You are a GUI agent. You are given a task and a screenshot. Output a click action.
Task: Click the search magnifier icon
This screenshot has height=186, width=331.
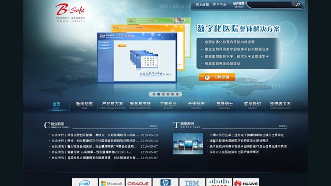tap(297, 5)
